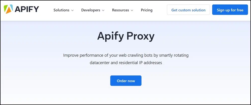Click the blue Order now button

tap(126, 81)
